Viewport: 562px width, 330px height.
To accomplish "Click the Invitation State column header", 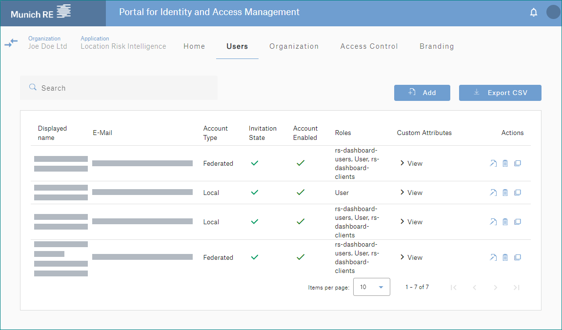I will 262,133.
